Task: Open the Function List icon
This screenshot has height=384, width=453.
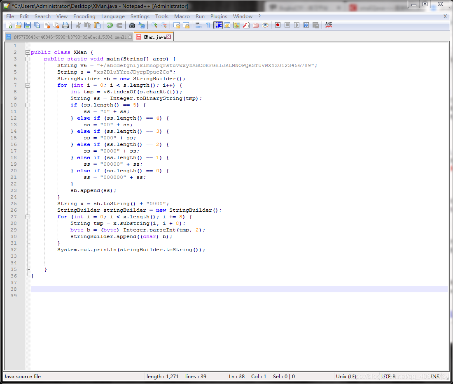Action: pyautogui.click(x=246, y=25)
